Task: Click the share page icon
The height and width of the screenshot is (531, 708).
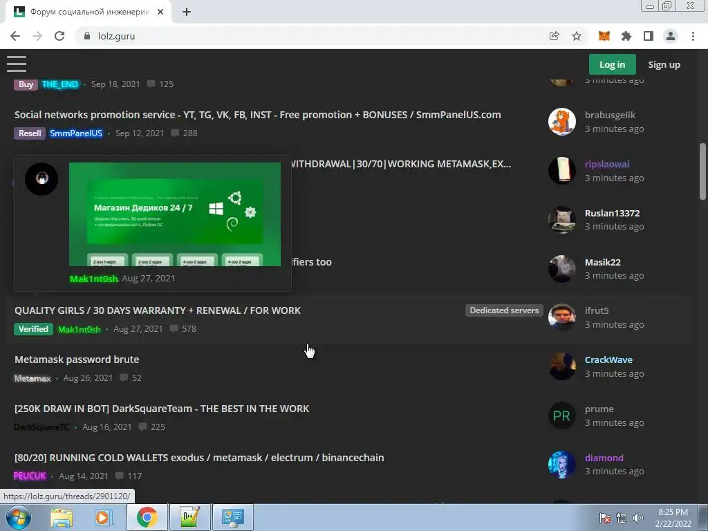Action: point(554,36)
